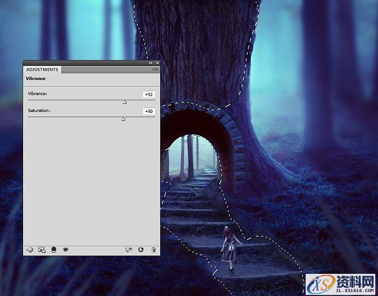Screen dimensions: 378x296
Task: Click the Vibrance panel heading
Action: point(36,79)
